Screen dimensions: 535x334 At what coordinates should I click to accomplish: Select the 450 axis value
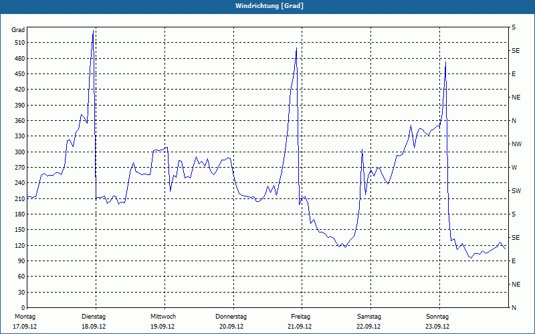click(19, 74)
